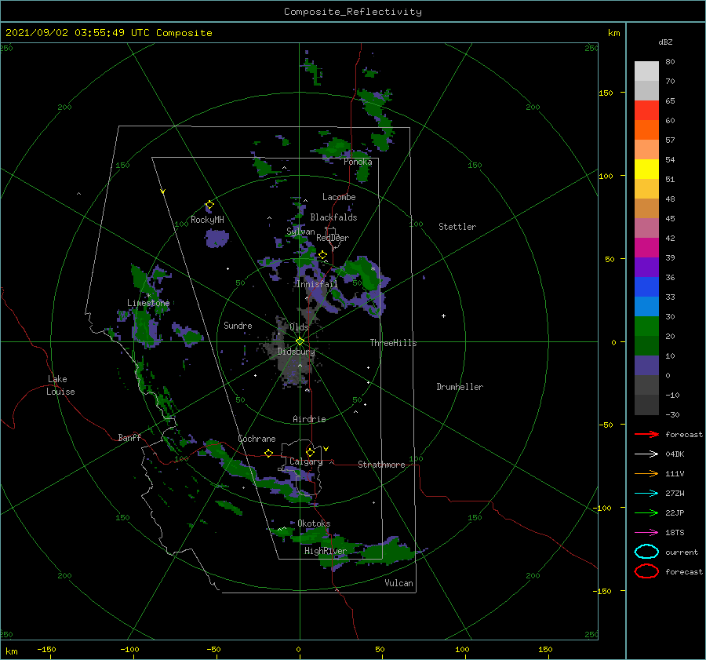Click the Stettler town label

[457, 227]
